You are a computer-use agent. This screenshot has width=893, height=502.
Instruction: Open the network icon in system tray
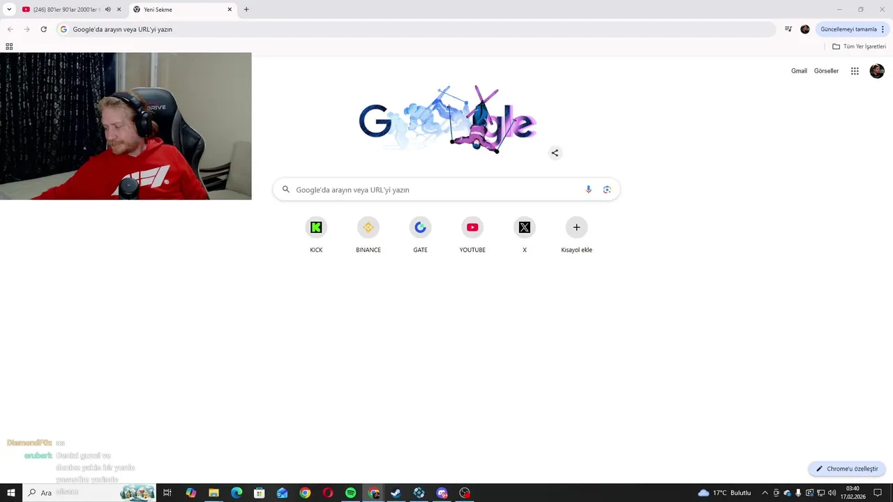point(820,493)
